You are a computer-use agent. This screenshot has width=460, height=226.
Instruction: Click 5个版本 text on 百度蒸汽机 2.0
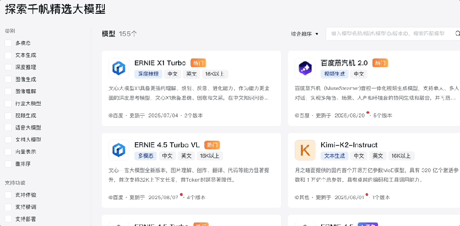383,115
